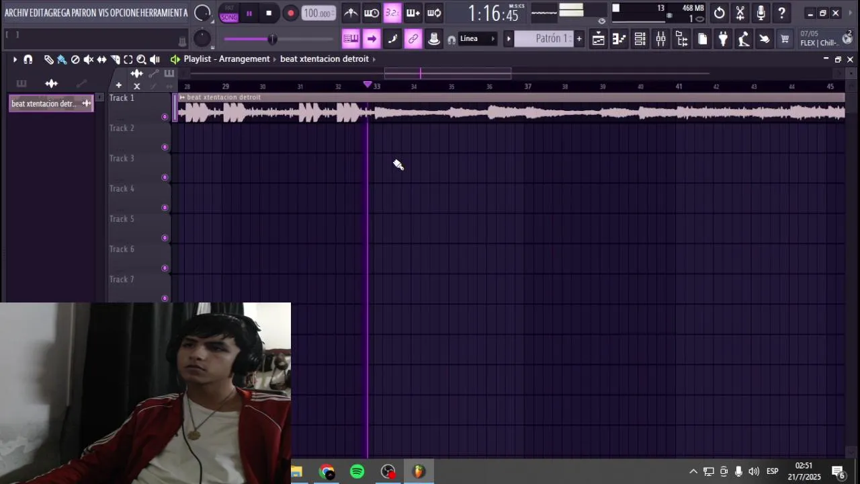The height and width of the screenshot is (484, 860).
Task: Add a new pattern with plus button
Action: (578, 39)
